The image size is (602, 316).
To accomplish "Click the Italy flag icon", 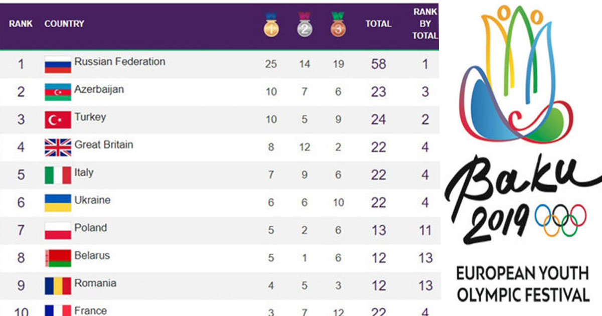I will 58,176.
